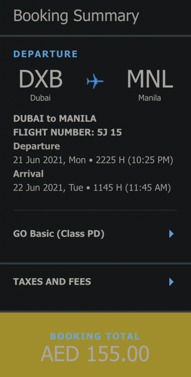Expand GO Basic fare details arrow
Viewport: 191px width, 377px height.
(171, 234)
